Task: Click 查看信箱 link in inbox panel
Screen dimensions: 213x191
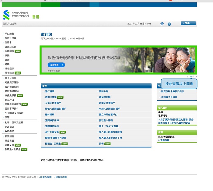Action: [x=165, y=140]
